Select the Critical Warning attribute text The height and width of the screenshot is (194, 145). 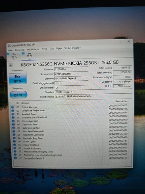pyautogui.click(x=29, y=107)
